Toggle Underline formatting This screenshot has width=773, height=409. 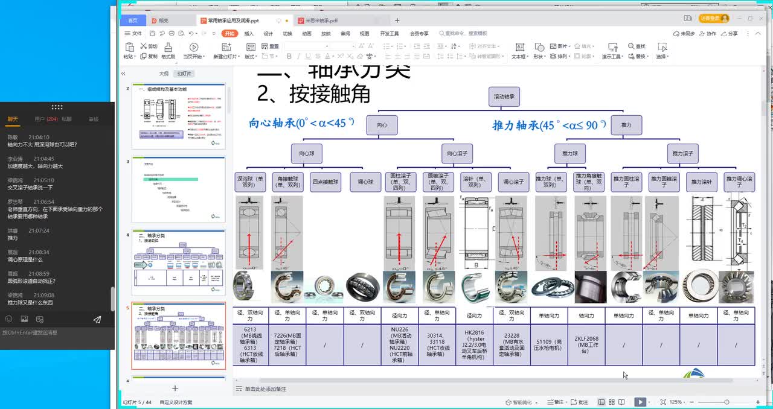click(309, 57)
